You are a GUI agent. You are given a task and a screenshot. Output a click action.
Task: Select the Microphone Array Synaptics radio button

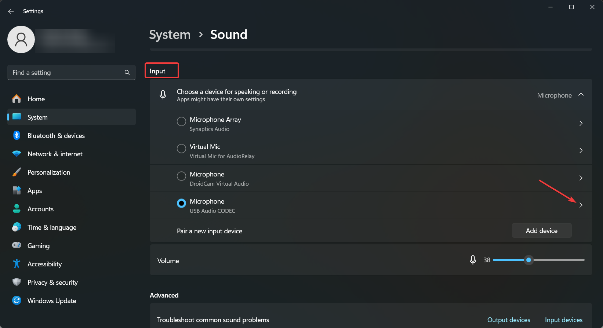point(181,121)
